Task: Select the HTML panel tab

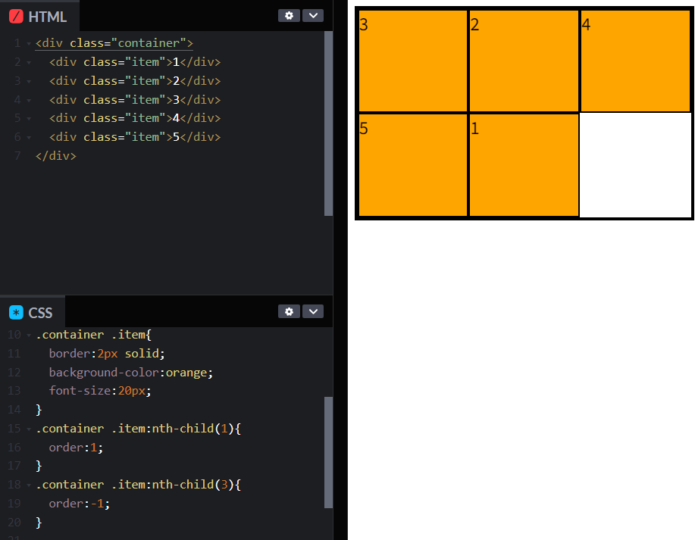Action: 39,17
